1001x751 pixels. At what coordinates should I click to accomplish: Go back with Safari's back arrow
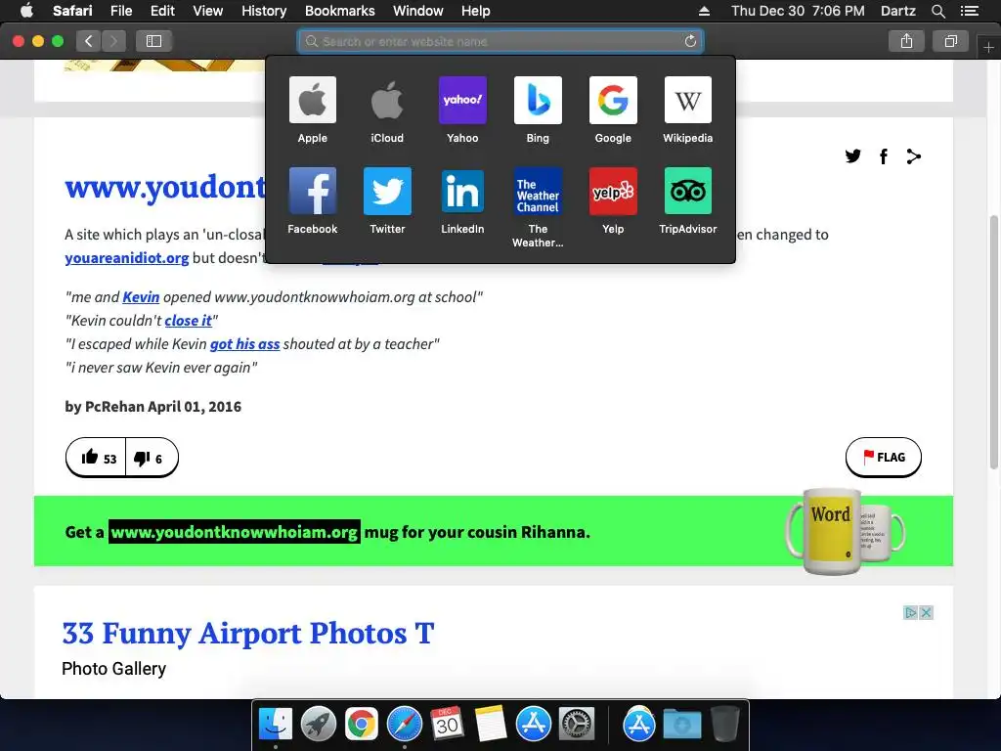89,41
